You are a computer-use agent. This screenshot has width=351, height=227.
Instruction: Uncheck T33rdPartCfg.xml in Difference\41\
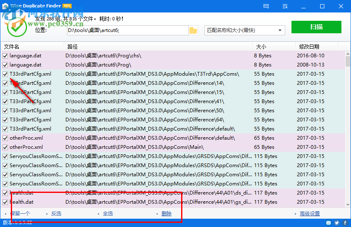click(5, 102)
